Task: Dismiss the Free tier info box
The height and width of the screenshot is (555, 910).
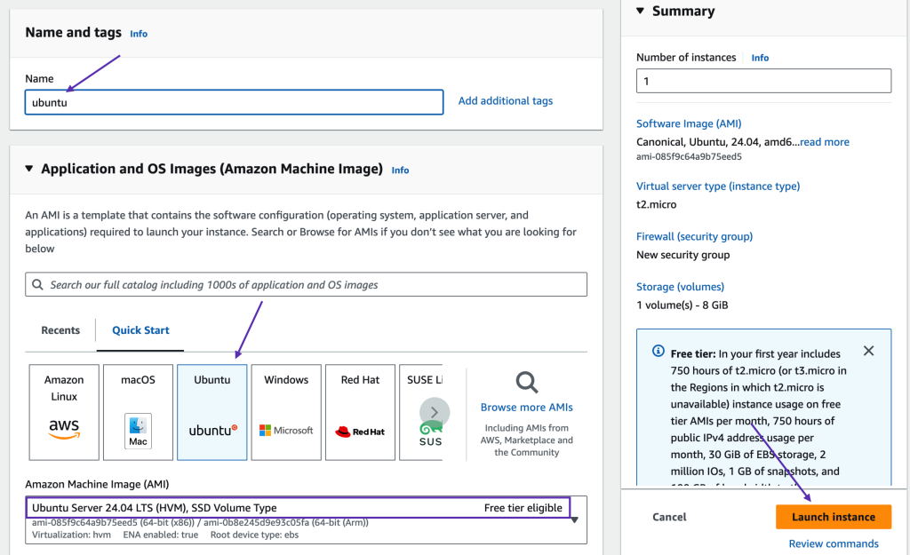Action: coord(868,351)
